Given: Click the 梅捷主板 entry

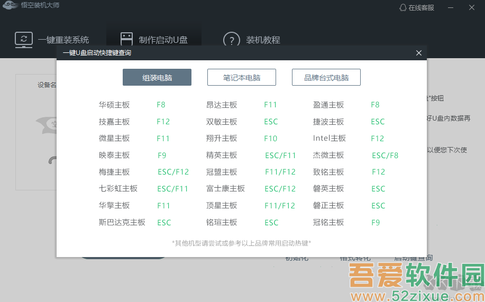Looking at the screenshot, I should 114,172.
